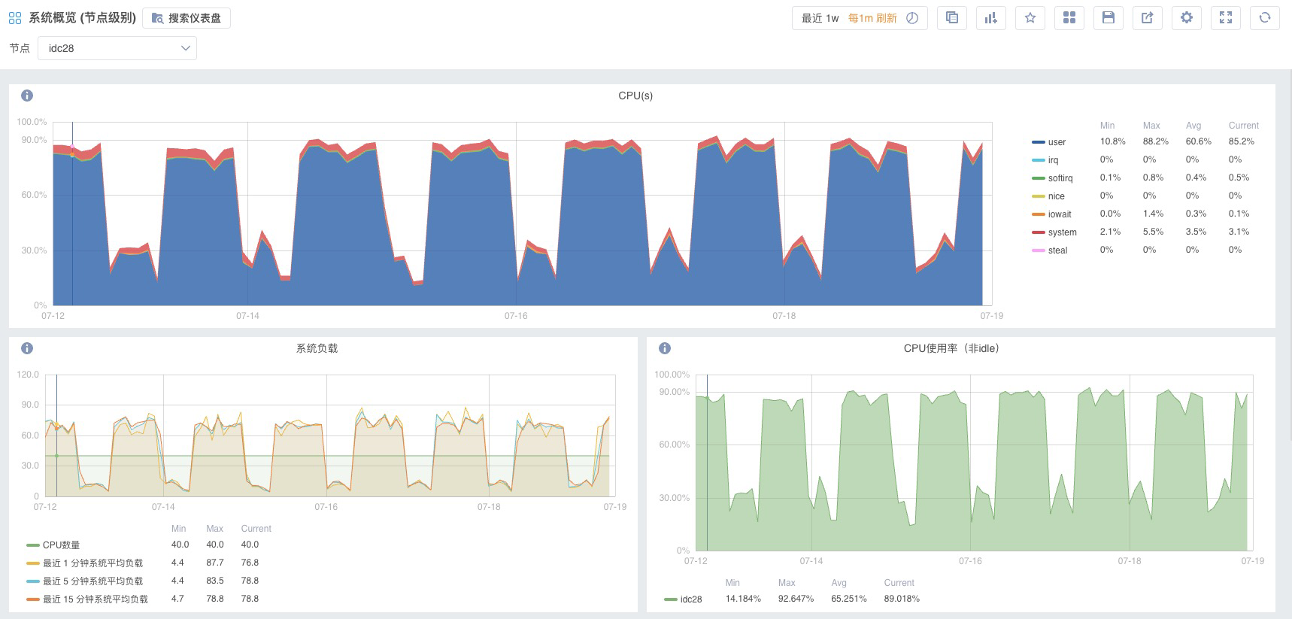This screenshot has width=1292, height=619.
Task: Click the 系统概览 (节点级别) dashboard title
Action: point(82,18)
